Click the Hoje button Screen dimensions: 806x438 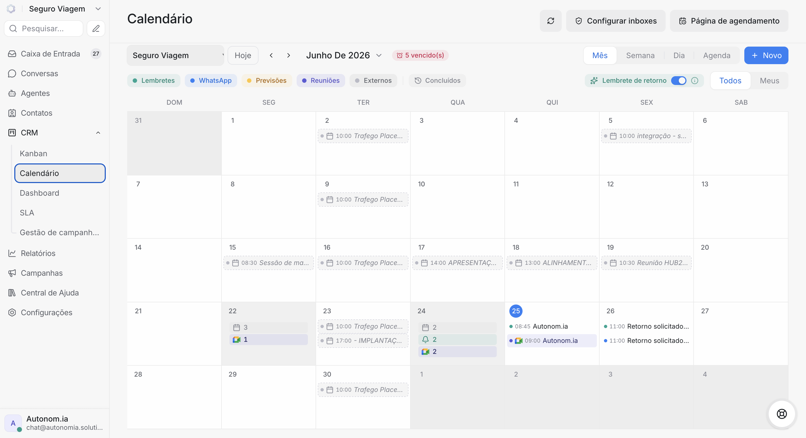point(243,55)
